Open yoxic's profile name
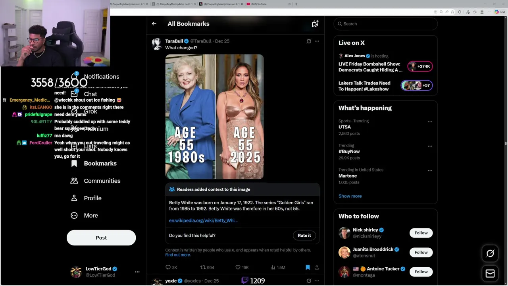 [171, 281]
